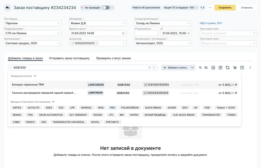
Task: Open calendar for 'Время и дата' field
Action: [x=123, y=33]
